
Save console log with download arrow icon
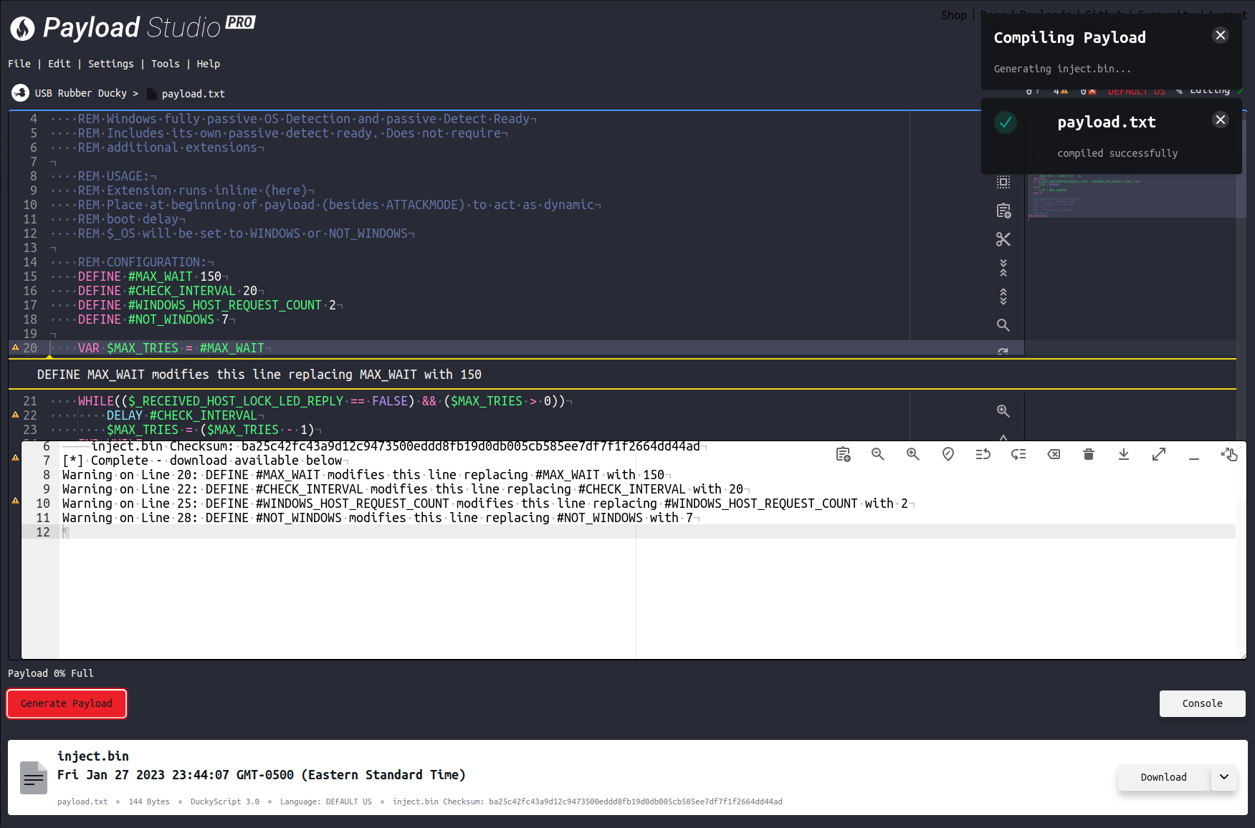tap(1124, 454)
